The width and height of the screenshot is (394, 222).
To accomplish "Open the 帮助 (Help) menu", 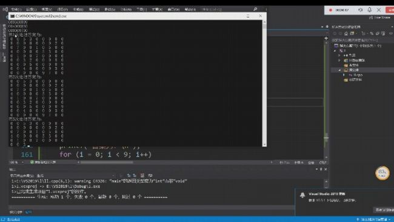I will click(x=190, y=9).
